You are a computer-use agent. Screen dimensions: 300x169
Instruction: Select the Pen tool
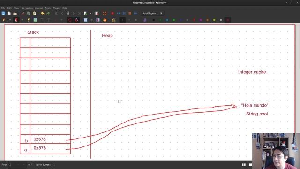(4, 20)
